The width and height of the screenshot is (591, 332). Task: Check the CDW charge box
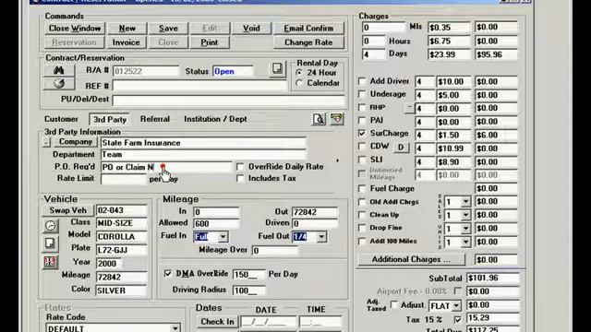[x=362, y=147]
